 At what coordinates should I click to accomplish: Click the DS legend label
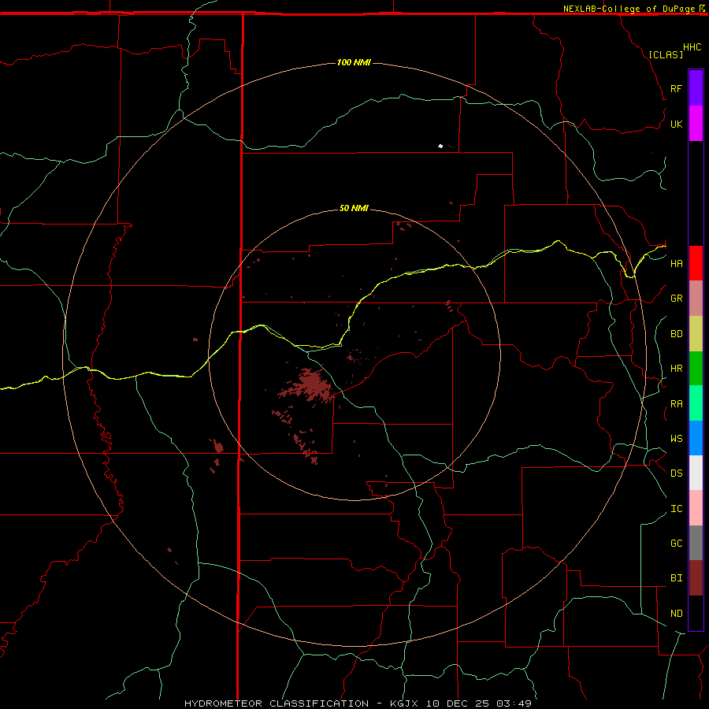point(676,473)
